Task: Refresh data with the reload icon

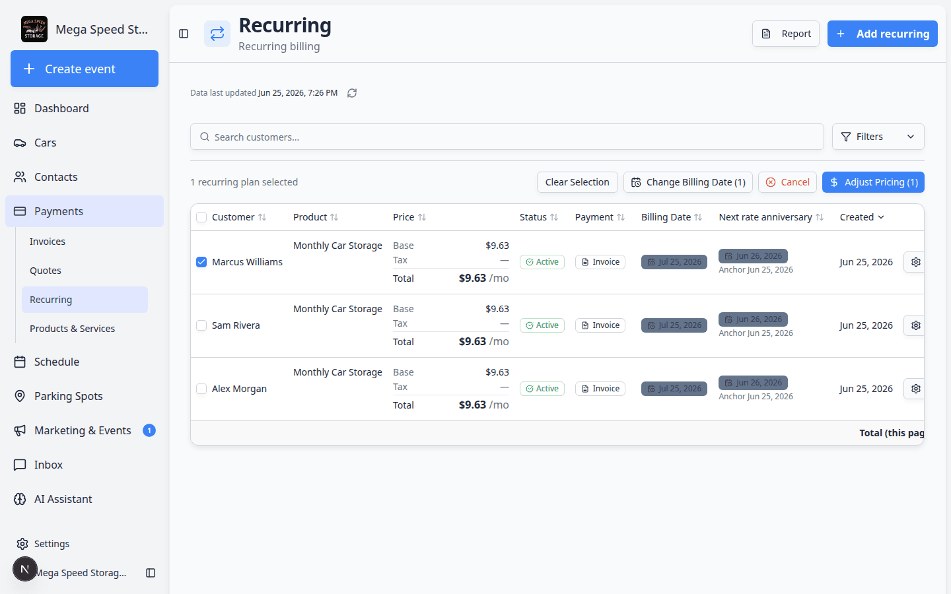Action: 352,93
